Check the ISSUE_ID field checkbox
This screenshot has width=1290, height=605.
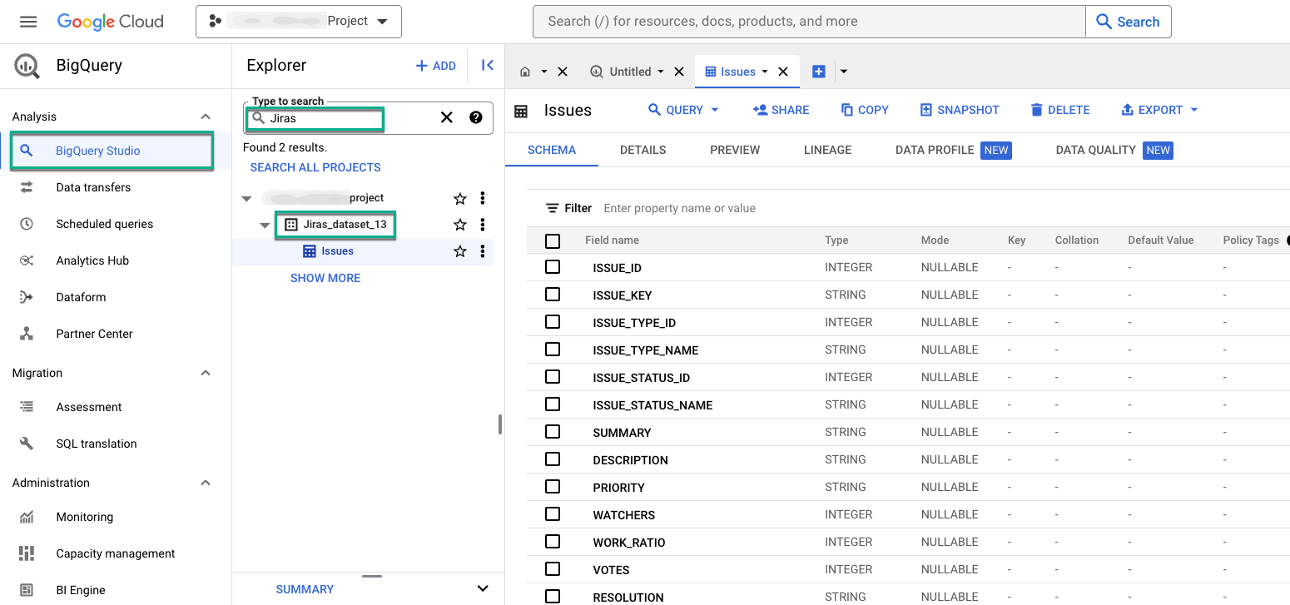(x=553, y=267)
